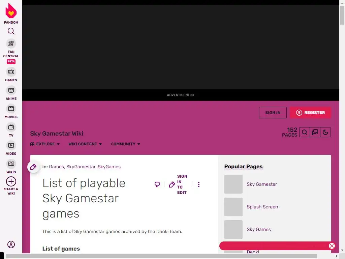Click the Start a Wiki plus icon
This screenshot has height=259, width=345.
pos(11,182)
